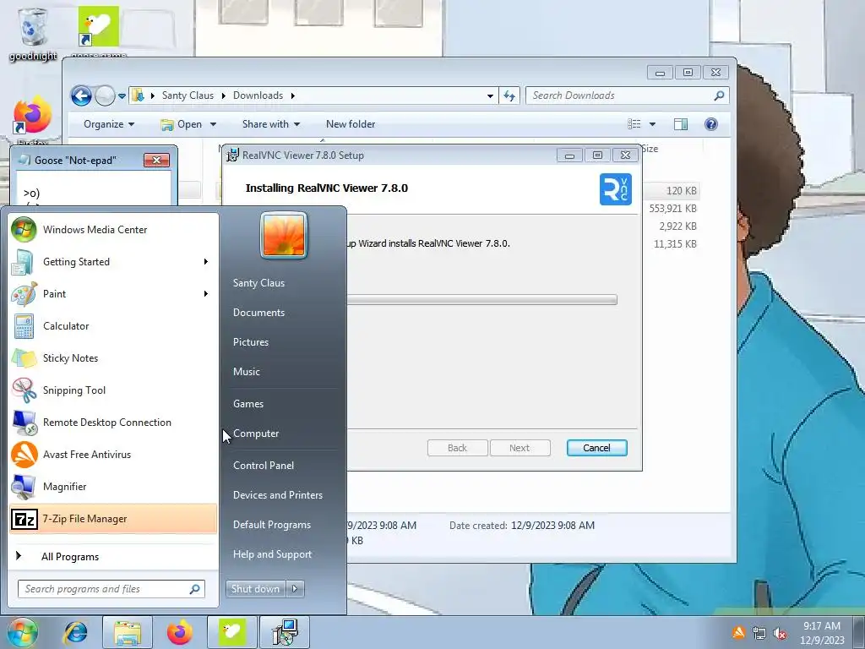Click Santy Claus in the address bar
The height and width of the screenshot is (649, 865).
coord(188,95)
